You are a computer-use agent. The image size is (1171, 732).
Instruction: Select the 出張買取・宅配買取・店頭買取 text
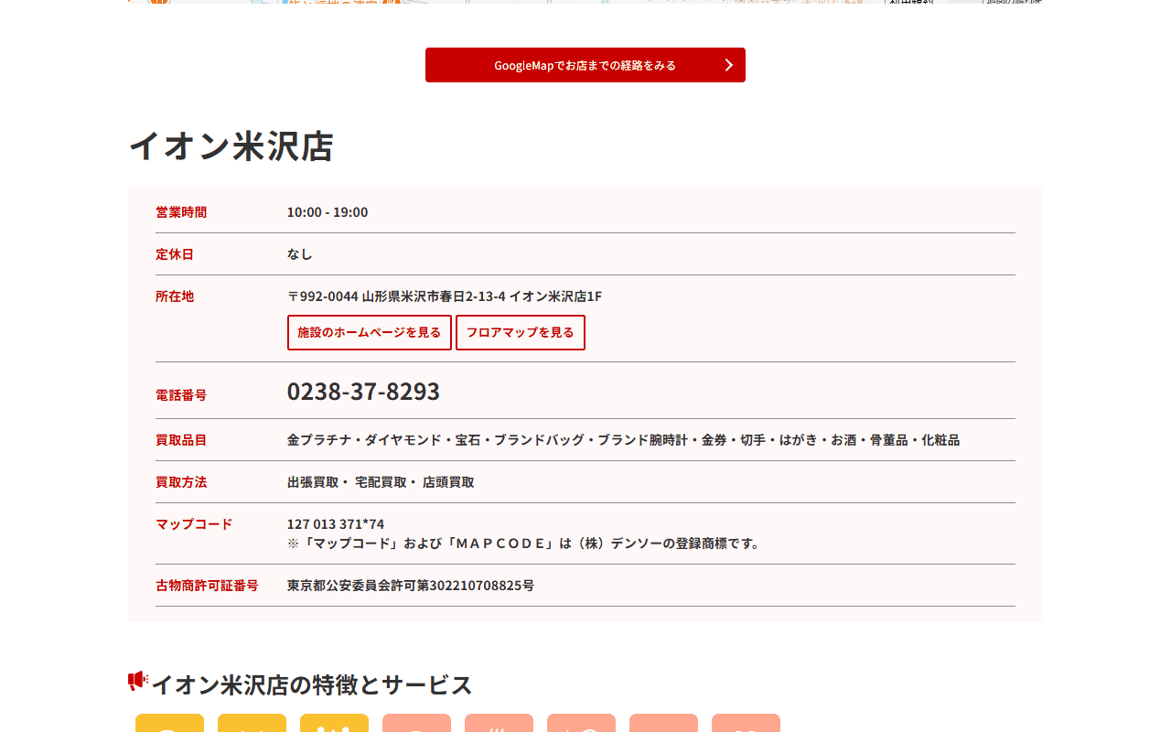pyautogui.click(x=381, y=482)
